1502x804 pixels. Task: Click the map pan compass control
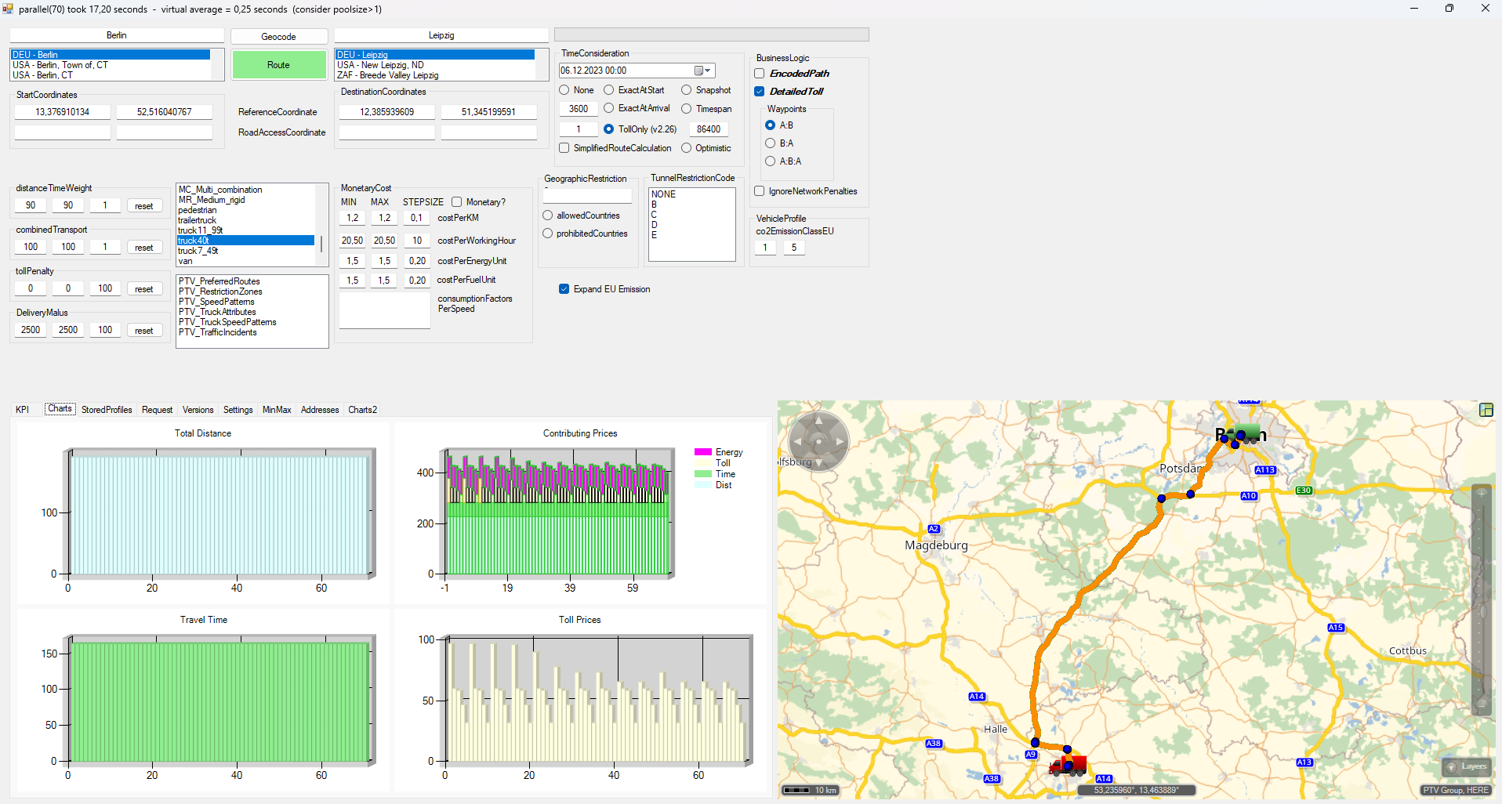coord(818,442)
